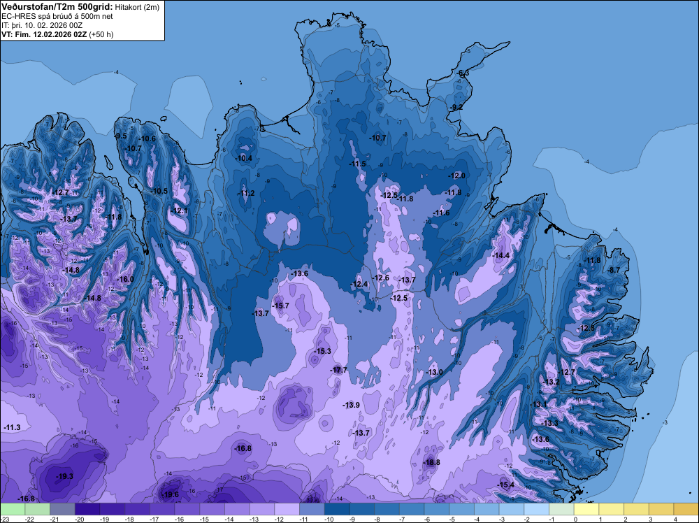The height and width of the screenshot is (523, 699).
Task: Click the initial time line 'IT: þri. 10. 02. 2026 00Z'
Action: 42,25
